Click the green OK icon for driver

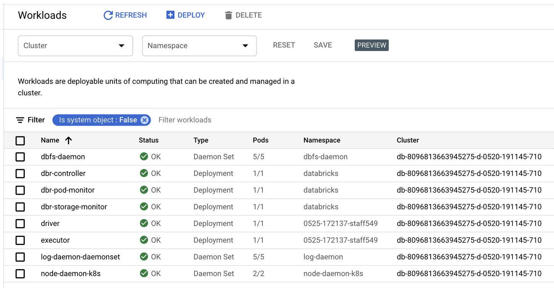[144, 223]
